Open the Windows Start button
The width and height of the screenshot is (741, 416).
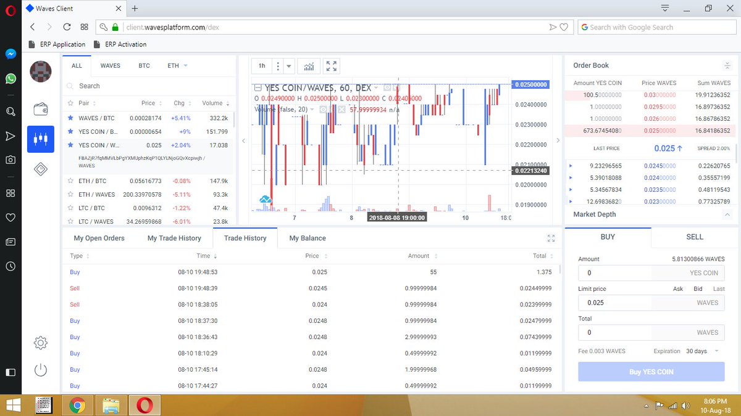point(13,405)
